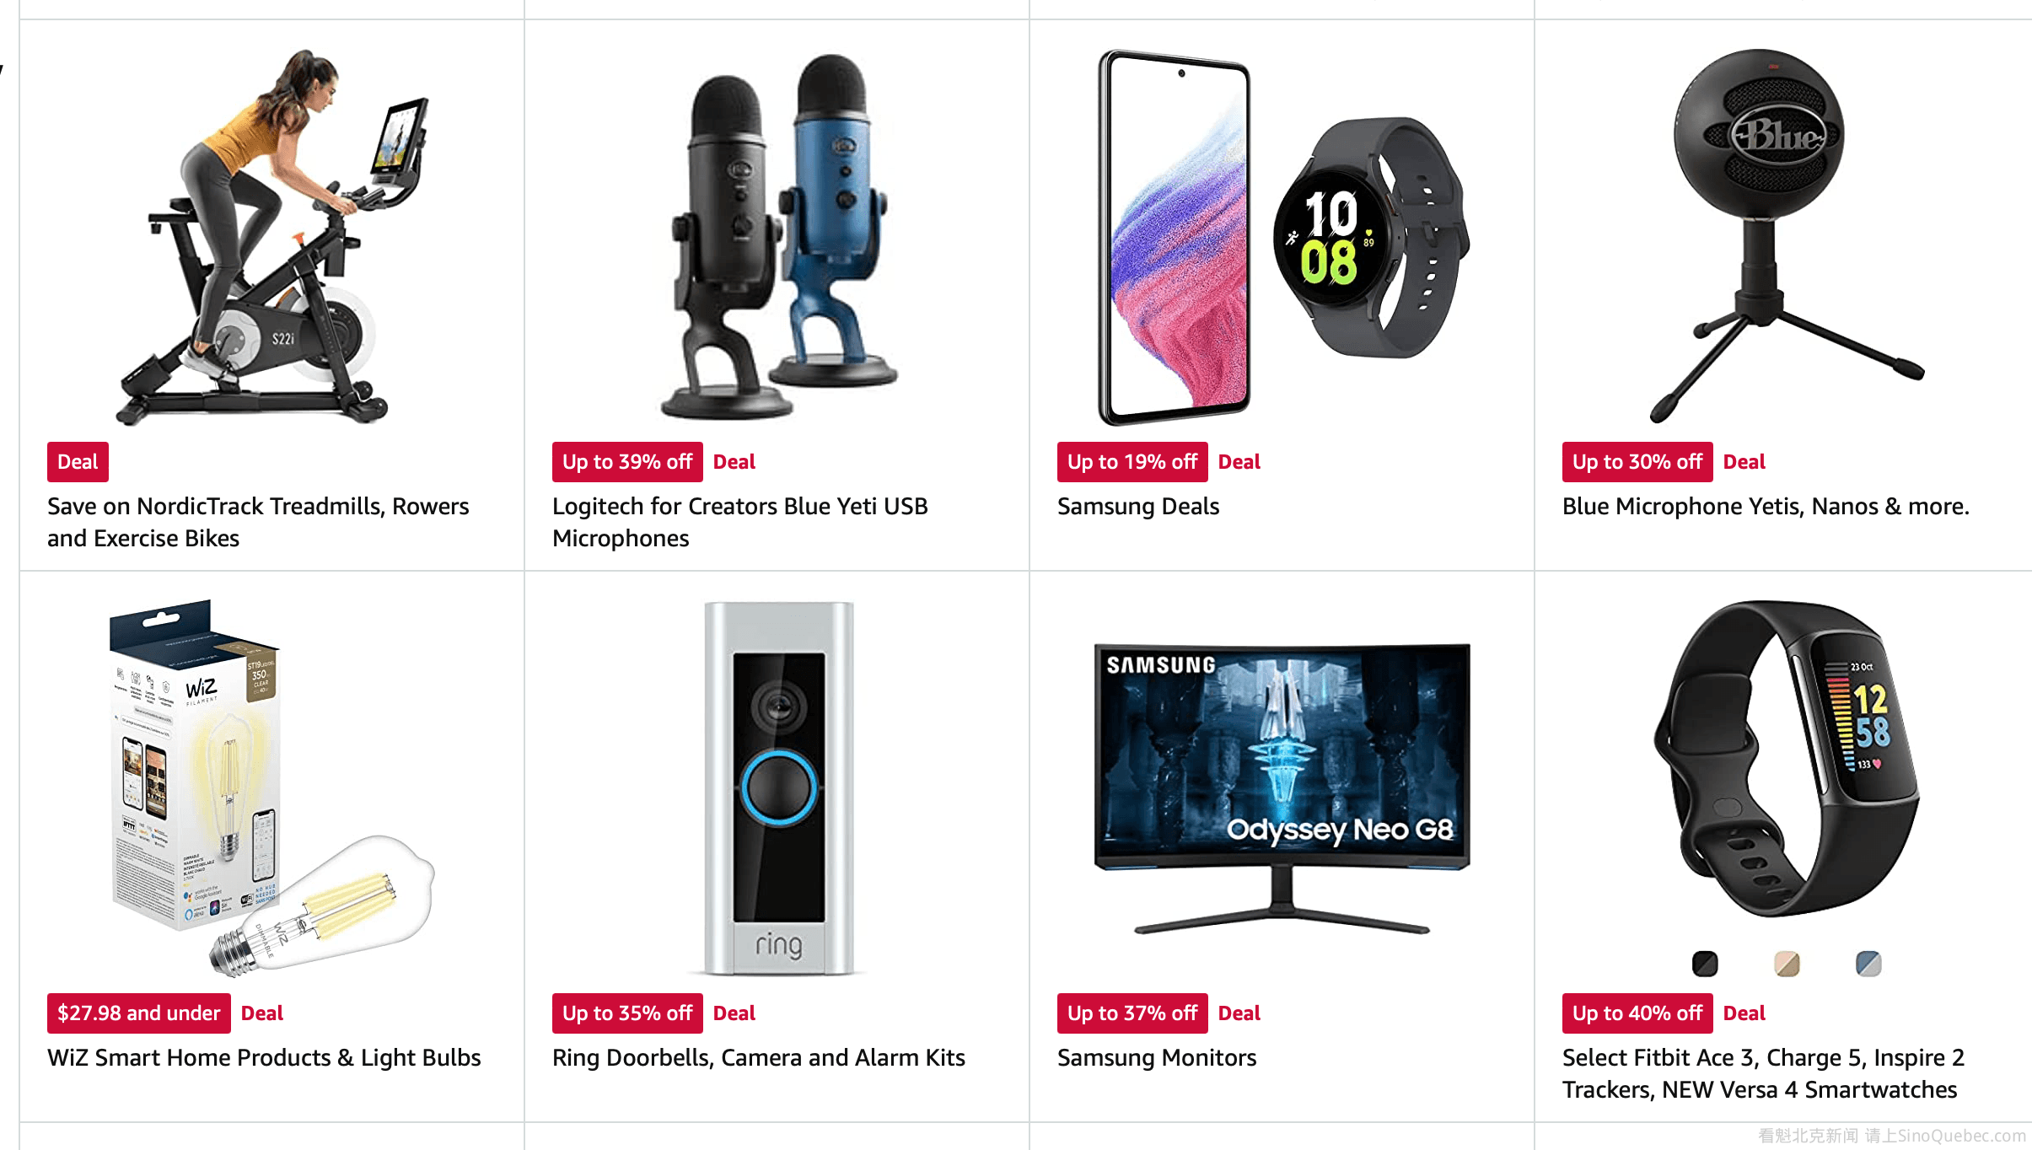Screen dimensions: 2032x1150
Task: Open the Blue Yeti microphones image
Action: click(777, 236)
